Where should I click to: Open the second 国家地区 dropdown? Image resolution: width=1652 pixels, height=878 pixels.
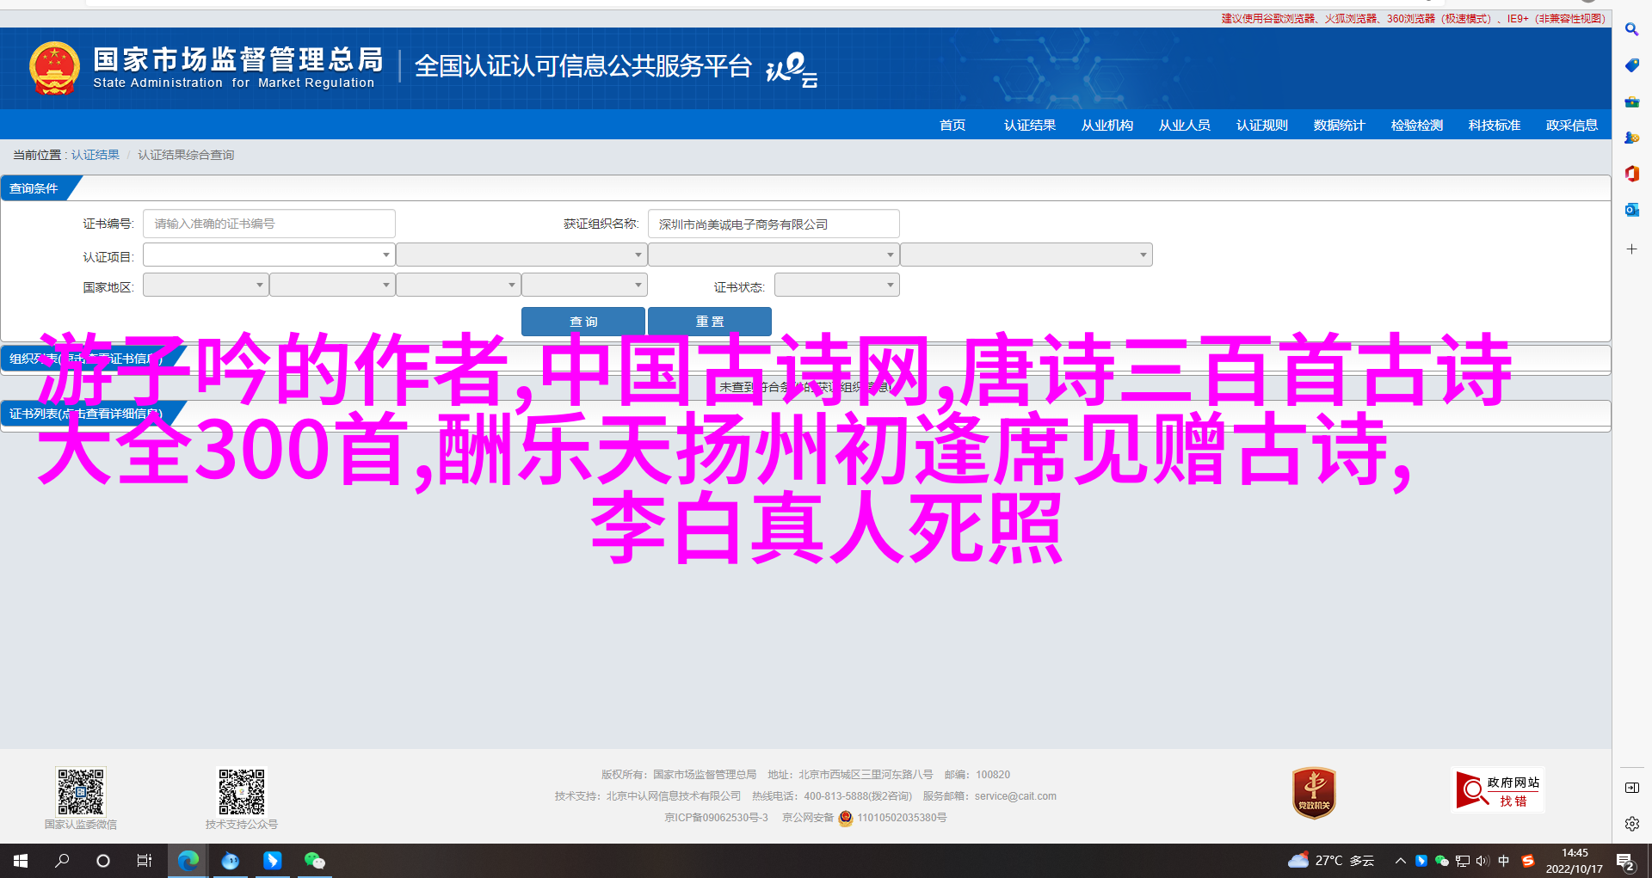pos(332,285)
